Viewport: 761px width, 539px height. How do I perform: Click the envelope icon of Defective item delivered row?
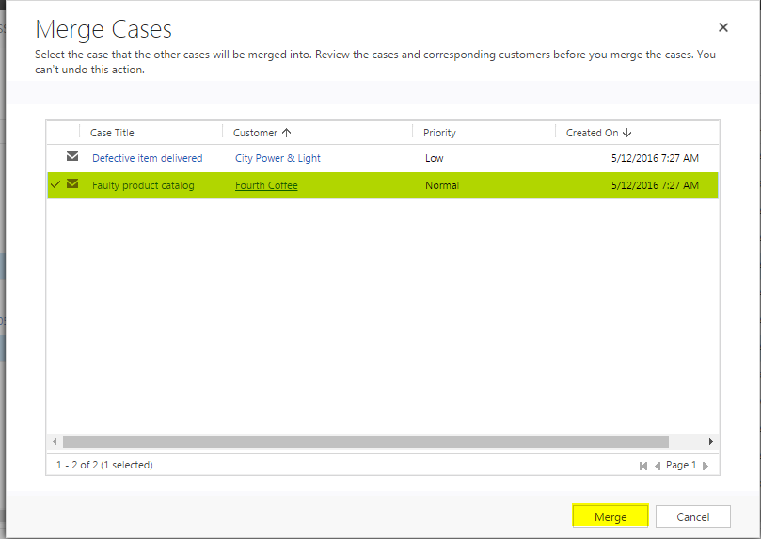click(x=72, y=156)
